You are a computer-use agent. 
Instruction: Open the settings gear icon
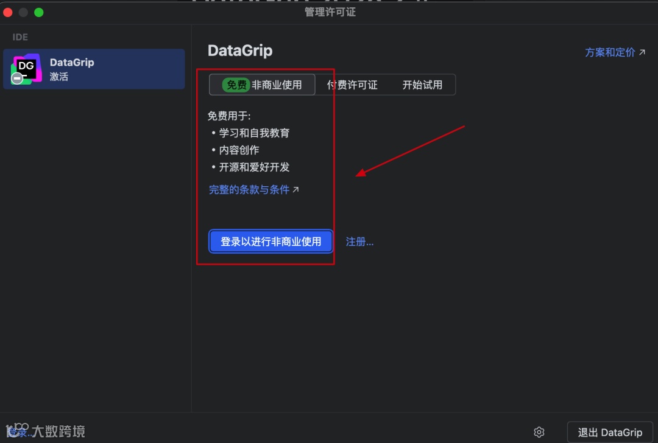pyautogui.click(x=539, y=431)
